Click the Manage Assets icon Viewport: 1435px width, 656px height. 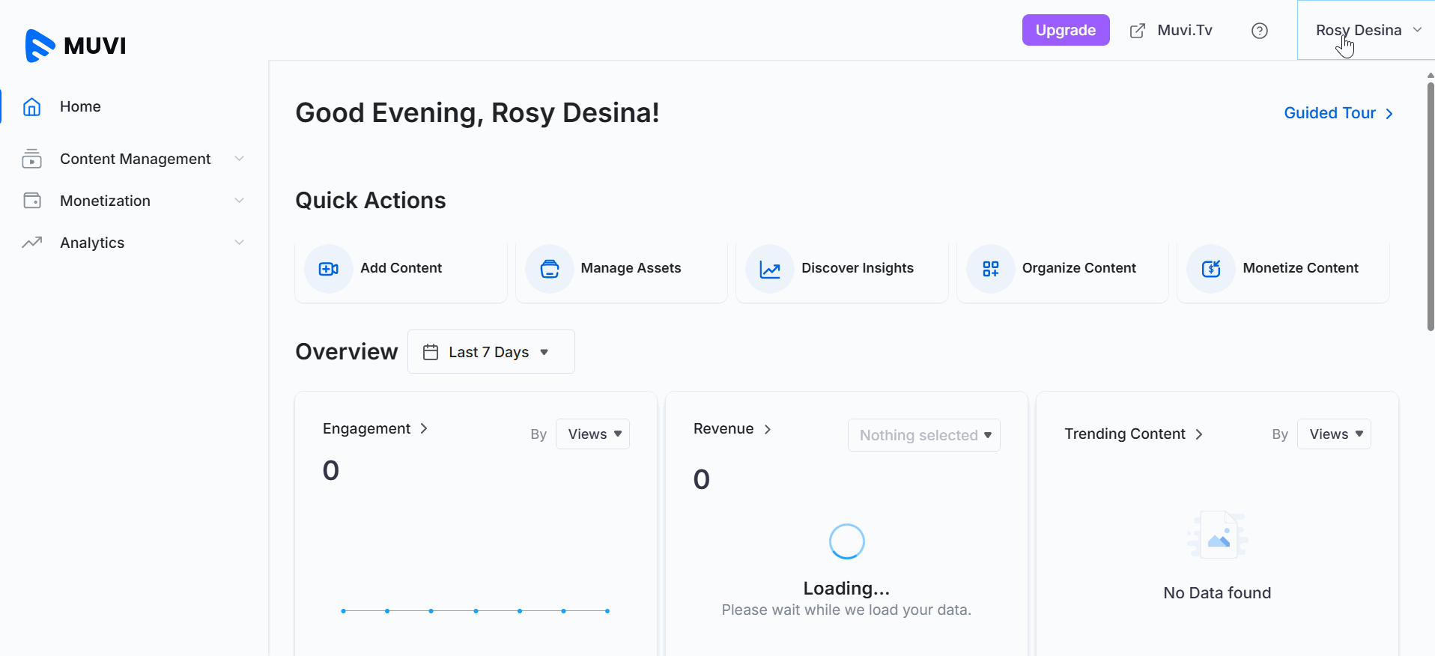[x=550, y=269]
